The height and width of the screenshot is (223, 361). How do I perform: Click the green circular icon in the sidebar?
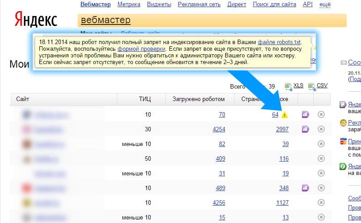pyautogui.click(x=343, y=166)
